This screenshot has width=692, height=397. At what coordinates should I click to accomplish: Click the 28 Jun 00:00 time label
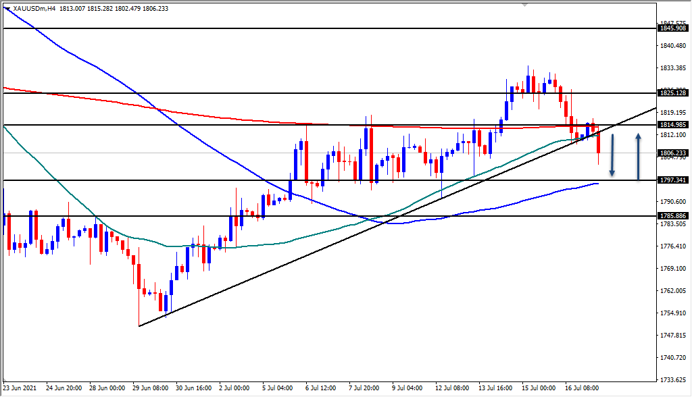coord(107,388)
